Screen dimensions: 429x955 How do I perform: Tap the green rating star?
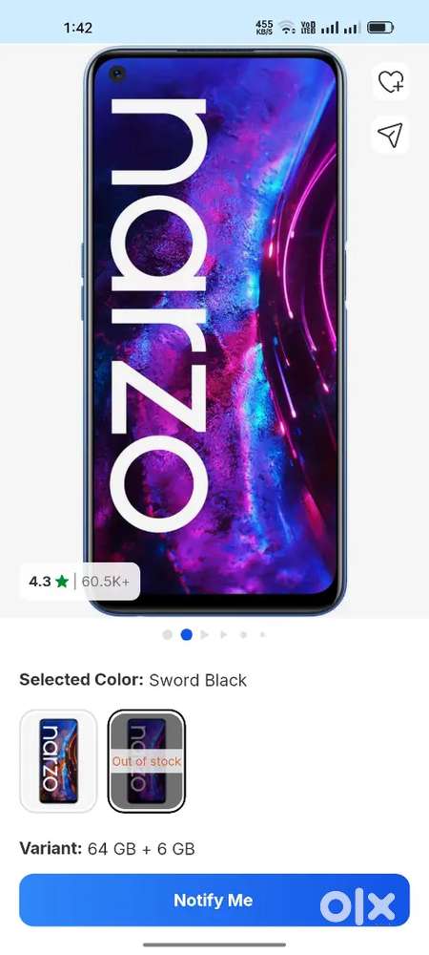pyautogui.click(x=61, y=581)
